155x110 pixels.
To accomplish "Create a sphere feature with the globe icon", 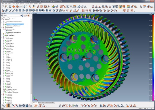I will pyautogui.click(x=47, y=10).
